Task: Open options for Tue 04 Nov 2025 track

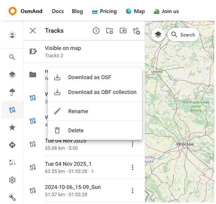Action: (132, 144)
